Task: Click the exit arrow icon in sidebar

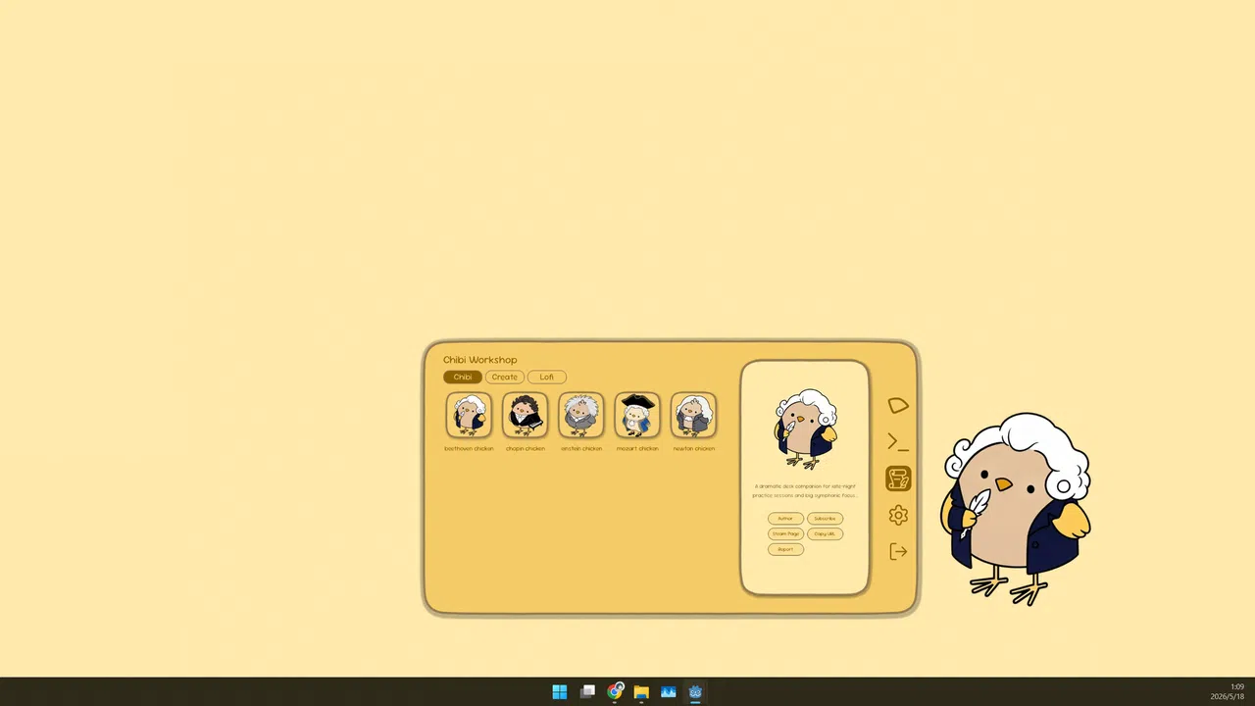Action: click(x=898, y=551)
